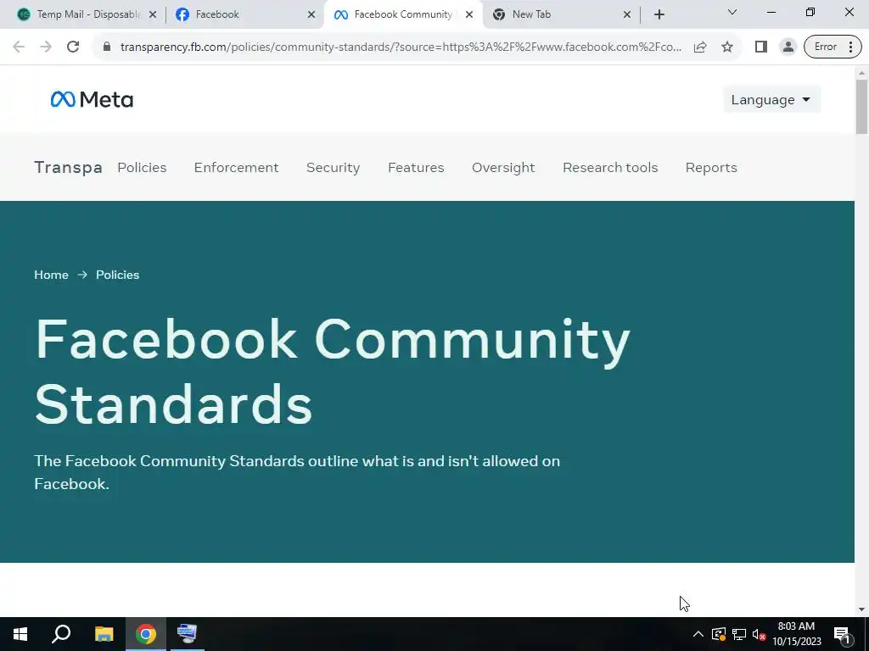Click the network tray icon
Screen dimensions: 869x651
739,634
